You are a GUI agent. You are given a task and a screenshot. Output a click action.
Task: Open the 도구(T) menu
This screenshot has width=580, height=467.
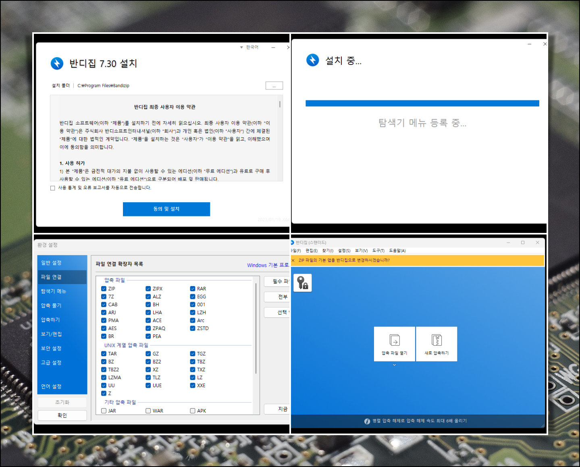[378, 251]
